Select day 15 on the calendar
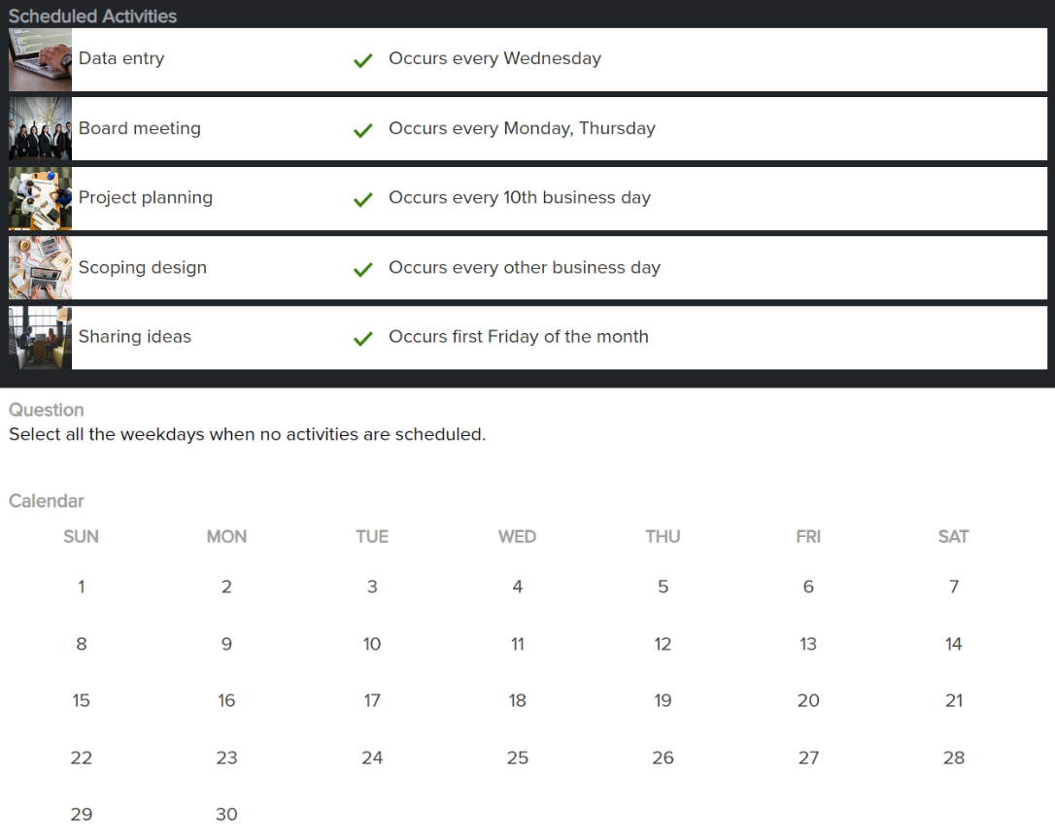 [81, 700]
